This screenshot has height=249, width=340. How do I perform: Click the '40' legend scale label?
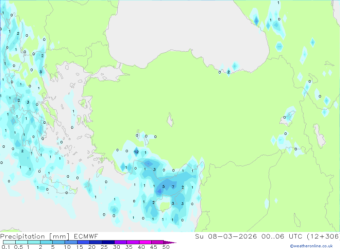141,247
